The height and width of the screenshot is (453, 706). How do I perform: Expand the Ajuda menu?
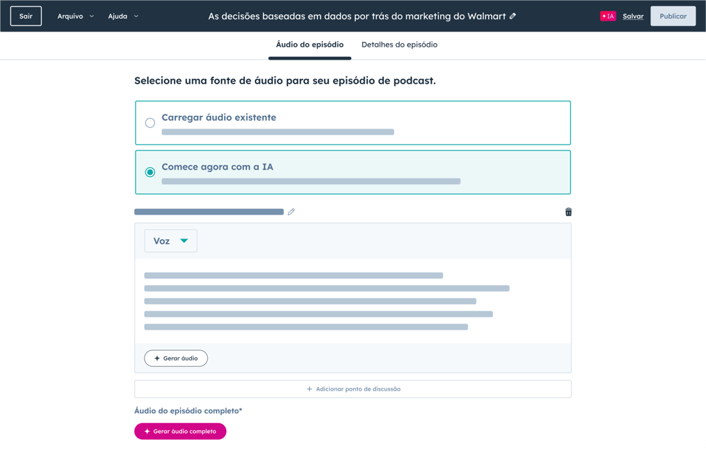coord(123,16)
